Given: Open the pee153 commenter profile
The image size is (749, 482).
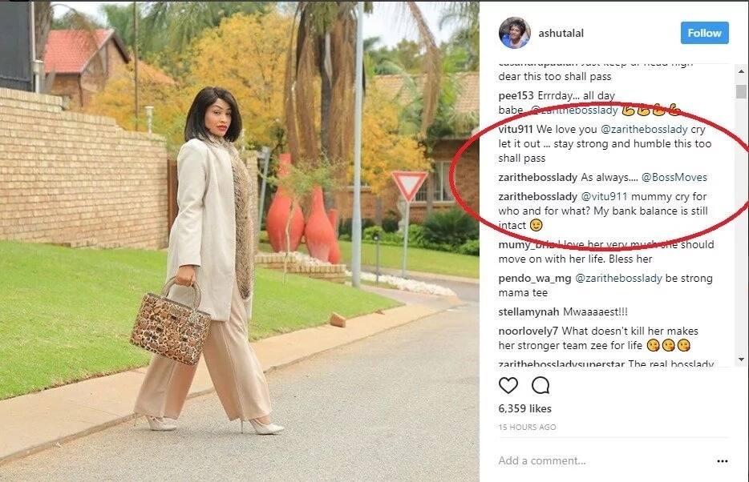Looking at the screenshot, I should [516, 96].
